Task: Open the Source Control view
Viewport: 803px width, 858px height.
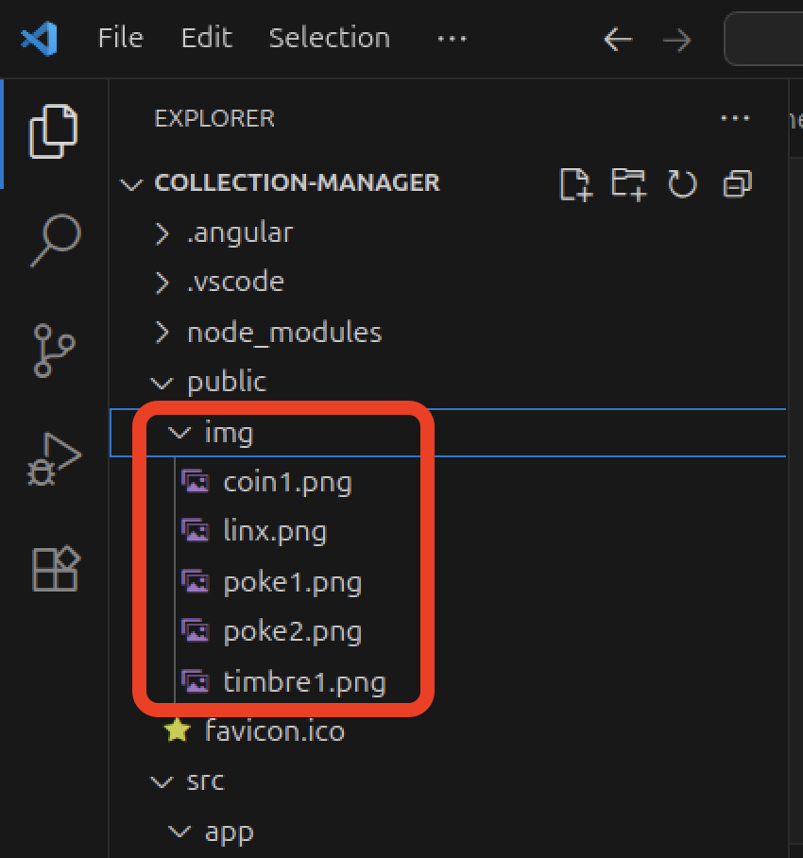Action: pos(54,351)
